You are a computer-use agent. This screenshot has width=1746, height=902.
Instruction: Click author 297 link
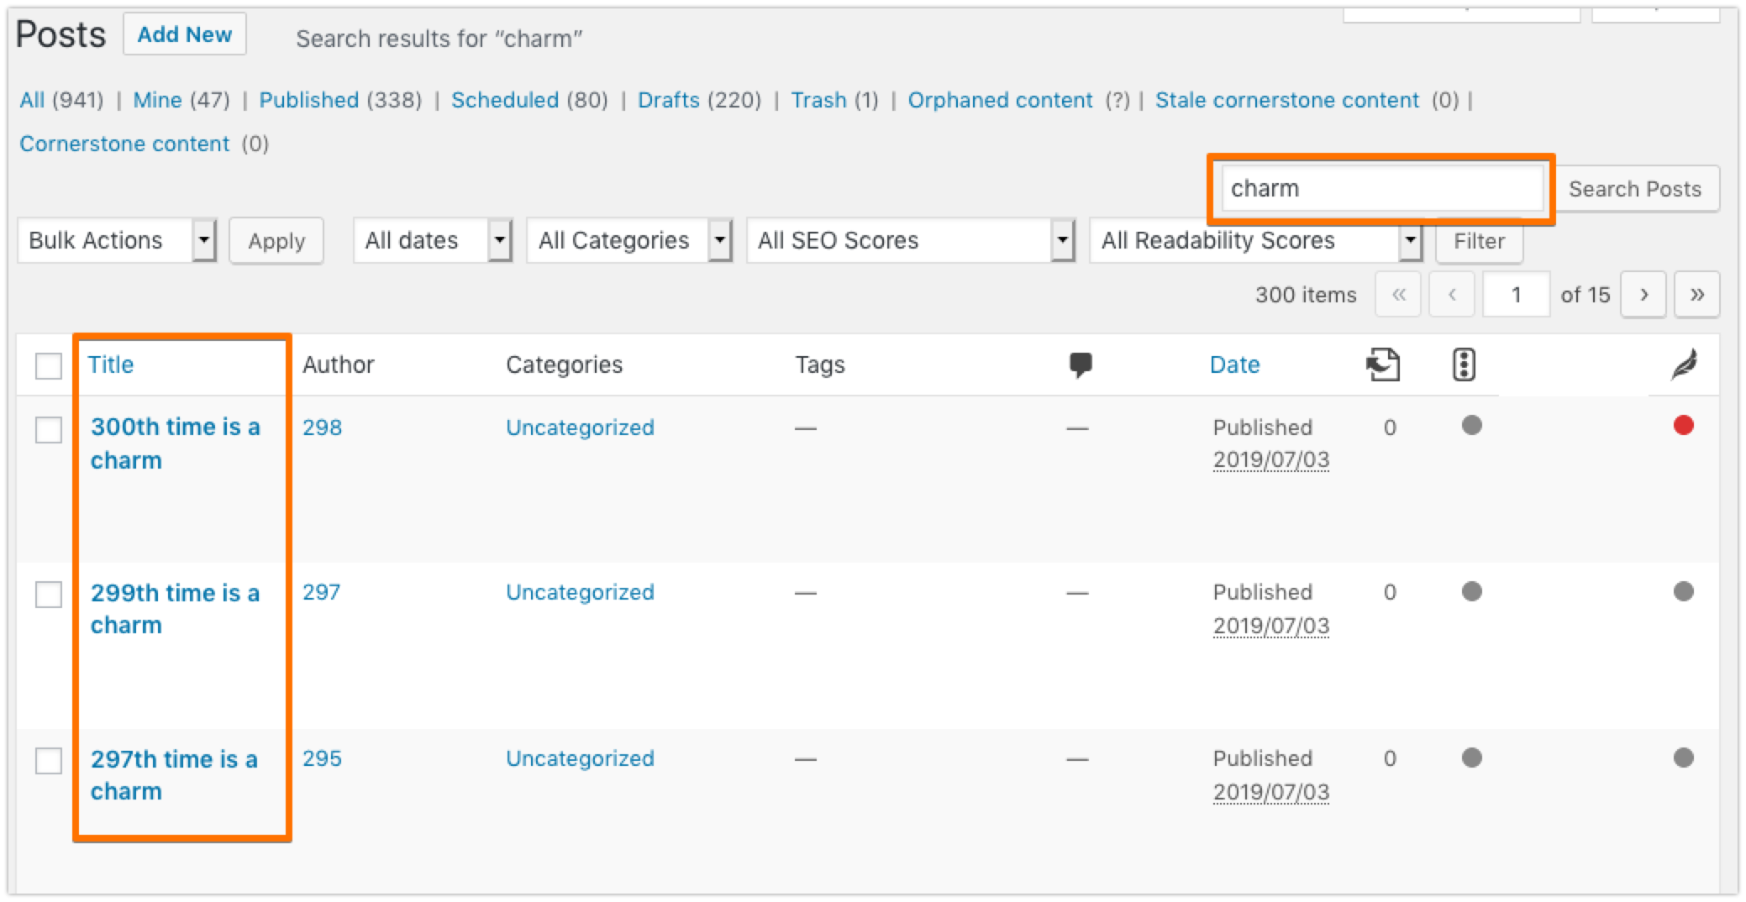point(322,592)
